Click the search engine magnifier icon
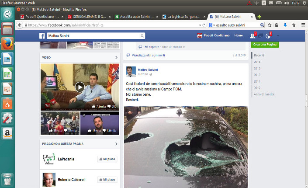This screenshot has height=188, width=308. coord(262,25)
